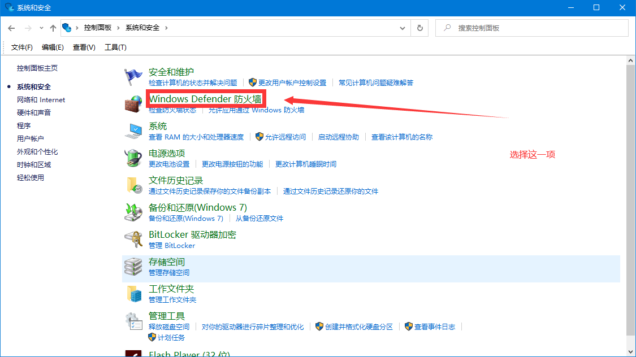Open the 工具(T) menu
This screenshot has height=357, width=636.
[x=115, y=47]
